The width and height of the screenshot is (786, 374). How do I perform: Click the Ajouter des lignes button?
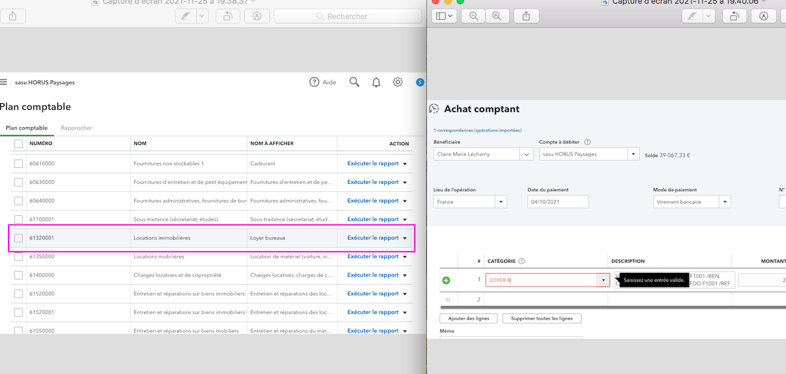tap(468, 318)
